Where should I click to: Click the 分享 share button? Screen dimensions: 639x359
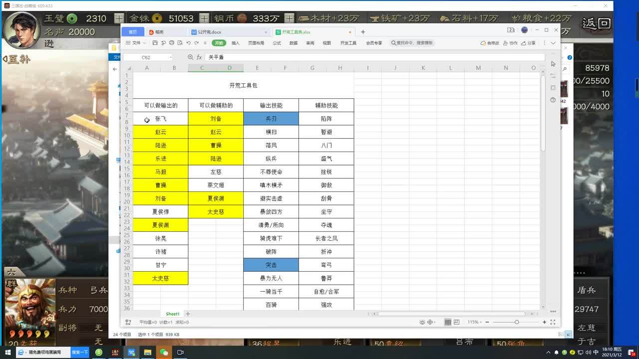[529, 43]
